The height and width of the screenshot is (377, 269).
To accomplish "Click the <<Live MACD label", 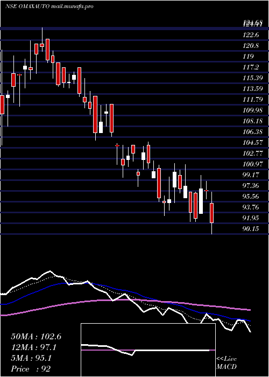I will tap(226, 363).
